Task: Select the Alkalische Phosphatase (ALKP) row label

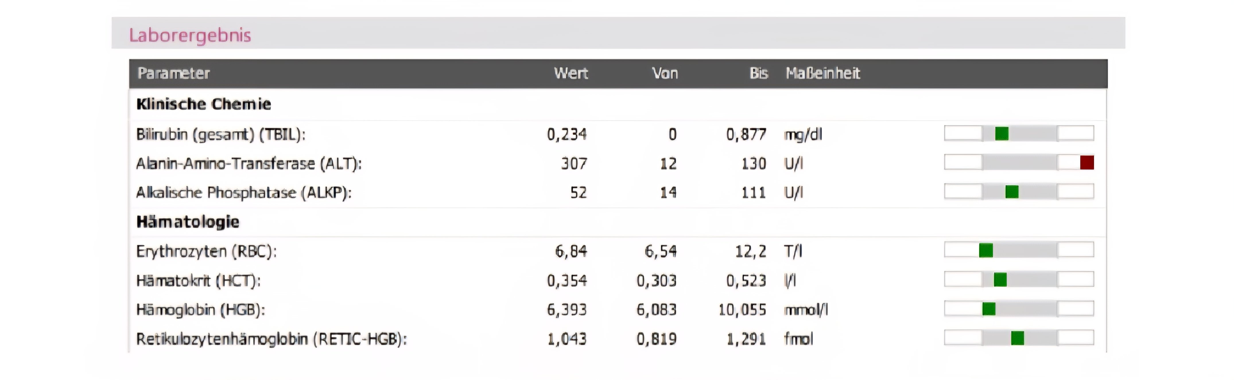Action: 244,193
